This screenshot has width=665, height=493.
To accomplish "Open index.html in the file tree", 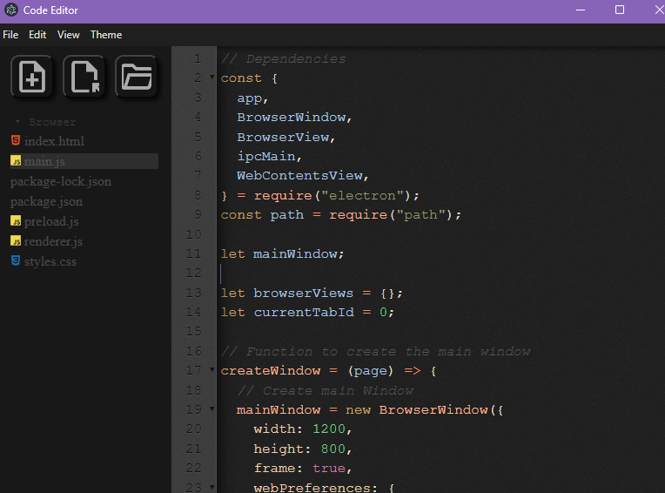I will click(54, 141).
